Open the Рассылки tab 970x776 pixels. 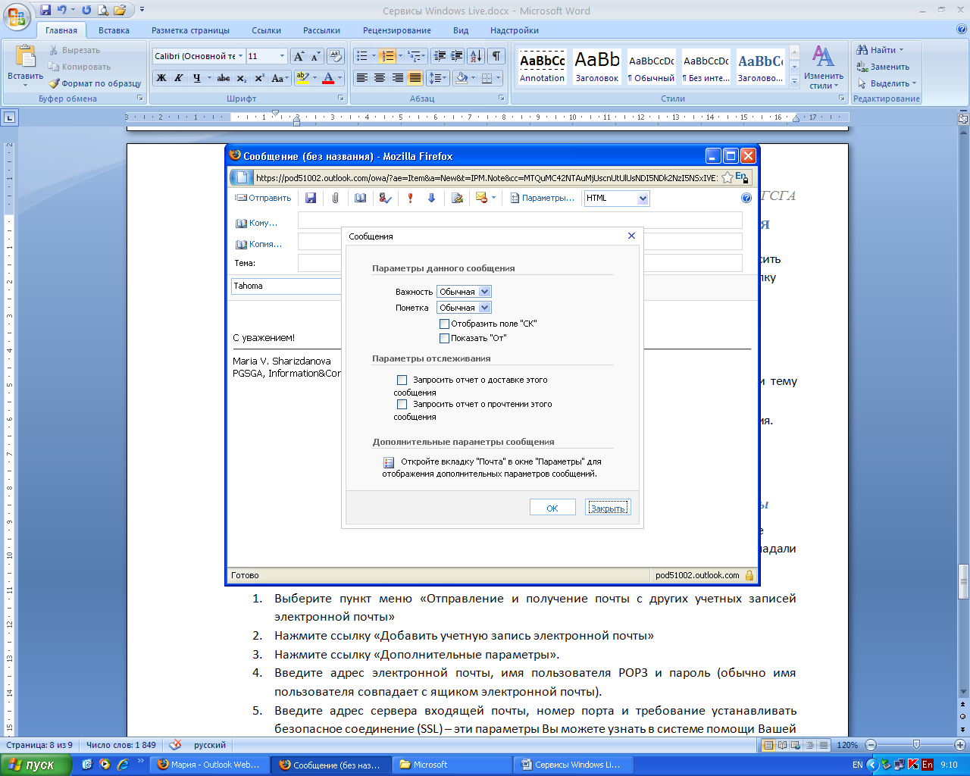point(321,30)
